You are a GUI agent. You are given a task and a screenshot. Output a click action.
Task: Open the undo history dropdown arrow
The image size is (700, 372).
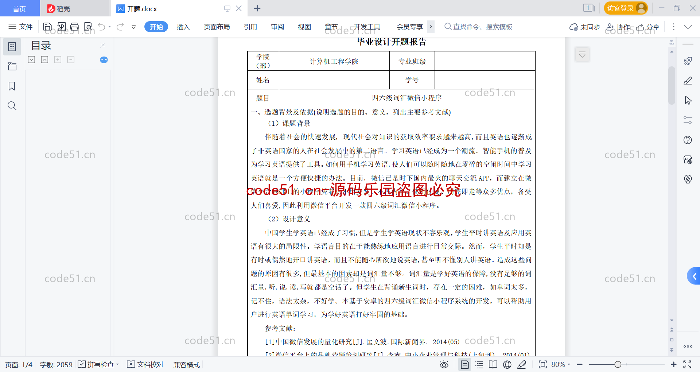[110, 27]
